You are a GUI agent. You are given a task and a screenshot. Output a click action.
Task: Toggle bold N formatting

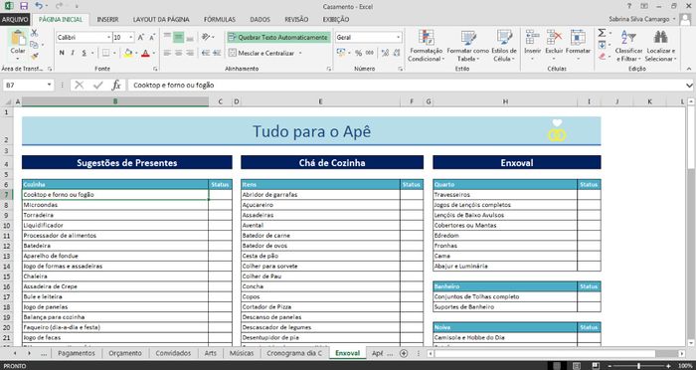pyautogui.click(x=62, y=53)
